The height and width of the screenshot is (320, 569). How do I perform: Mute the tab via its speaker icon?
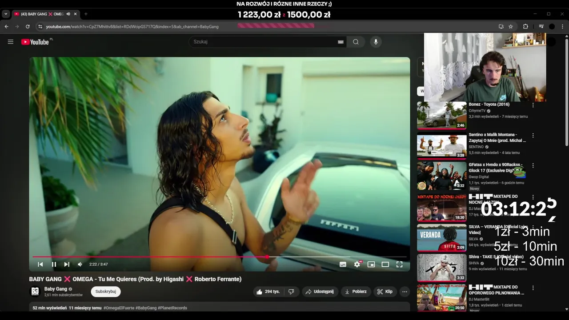[x=68, y=14]
